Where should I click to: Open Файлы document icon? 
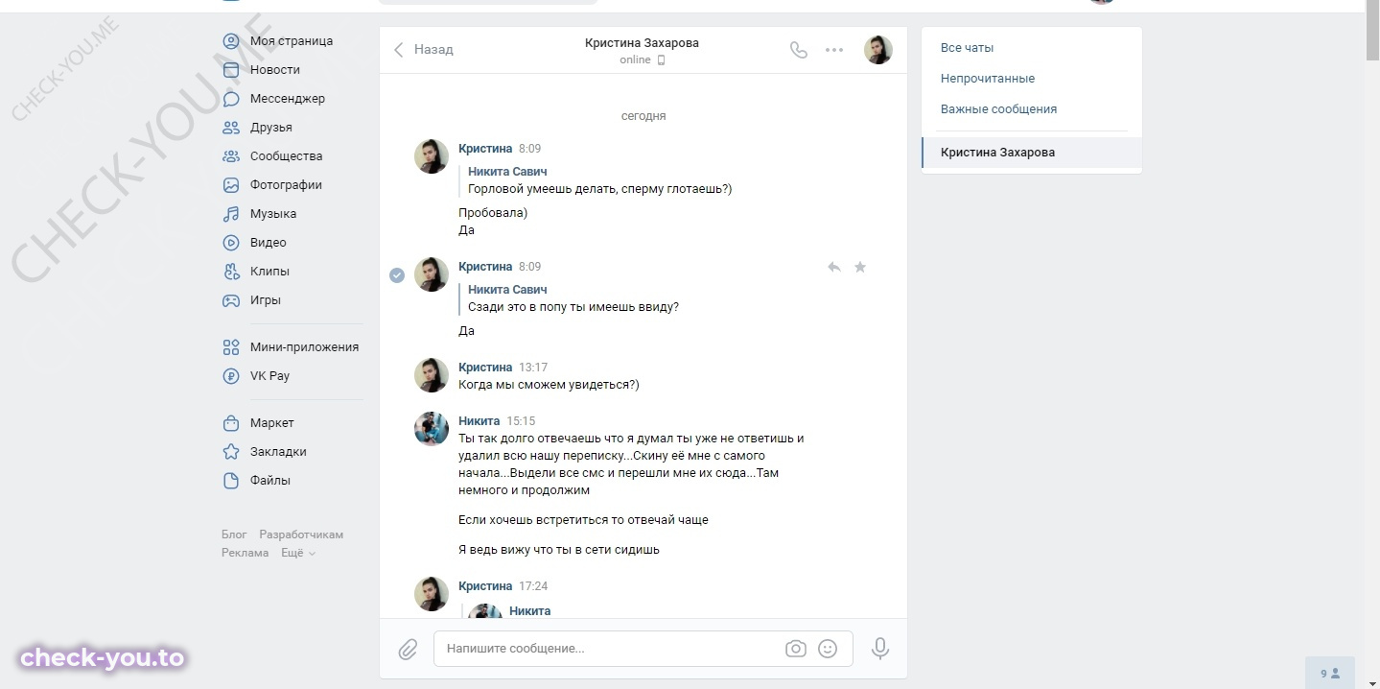click(231, 481)
